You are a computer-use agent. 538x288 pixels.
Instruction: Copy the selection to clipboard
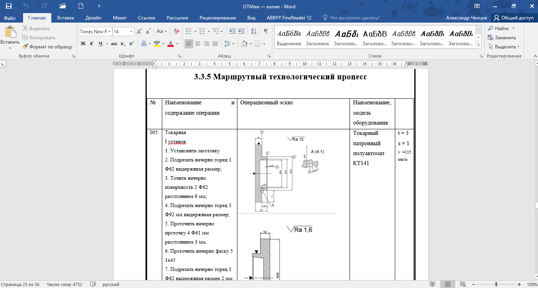coord(39,38)
